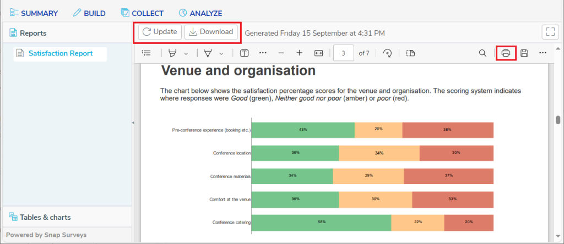
Task: Select the Satisfaction Report item
Action: [x=60, y=53]
